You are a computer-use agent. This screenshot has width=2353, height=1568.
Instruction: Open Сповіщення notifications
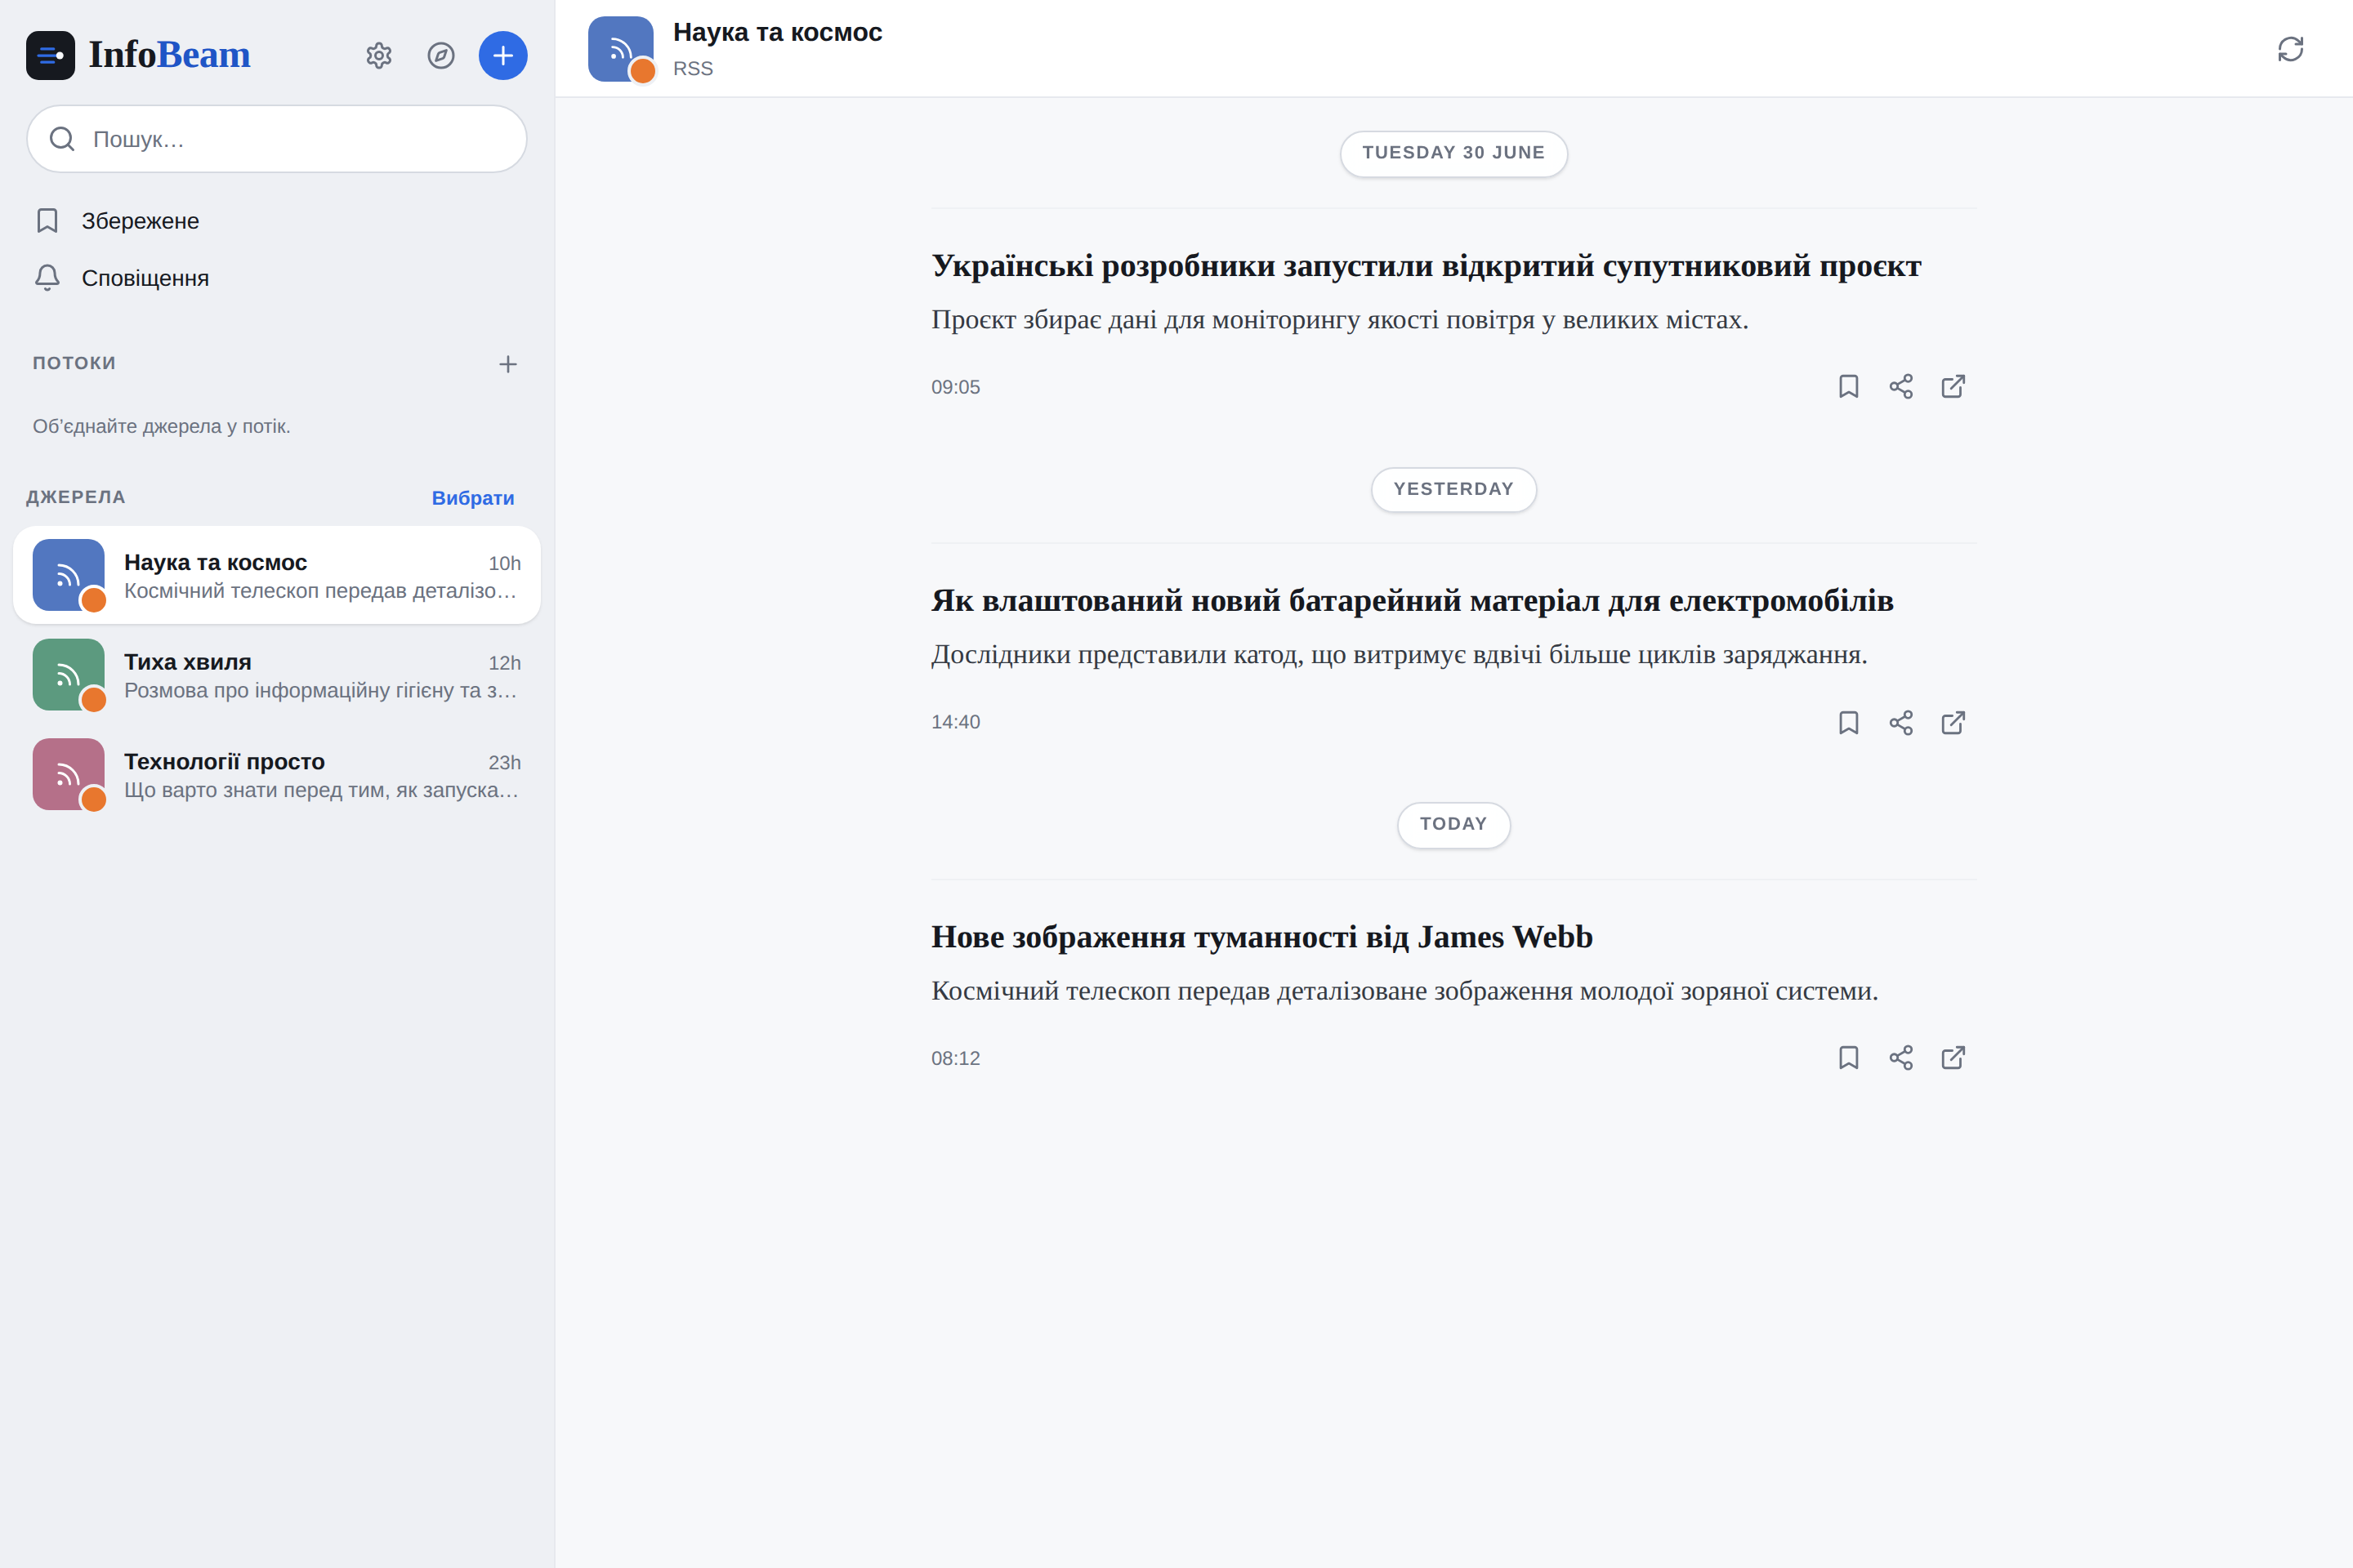(x=277, y=278)
